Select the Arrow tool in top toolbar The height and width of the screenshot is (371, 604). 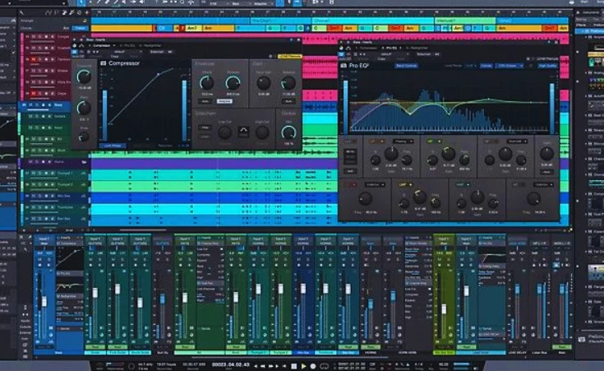click(x=81, y=2)
